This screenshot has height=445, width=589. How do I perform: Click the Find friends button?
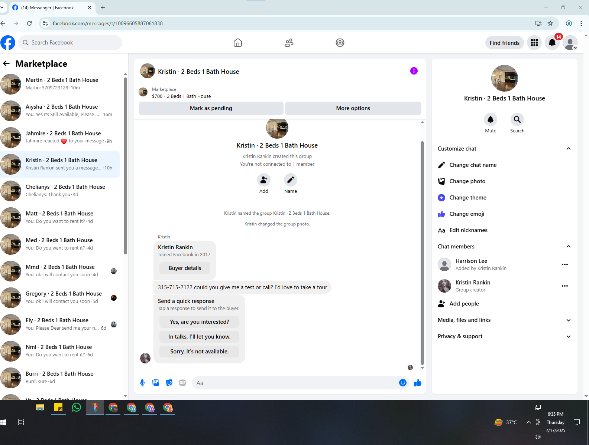(x=505, y=43)
